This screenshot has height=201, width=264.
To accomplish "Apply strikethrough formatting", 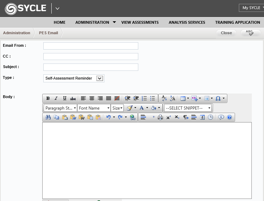I will [73, 99].
